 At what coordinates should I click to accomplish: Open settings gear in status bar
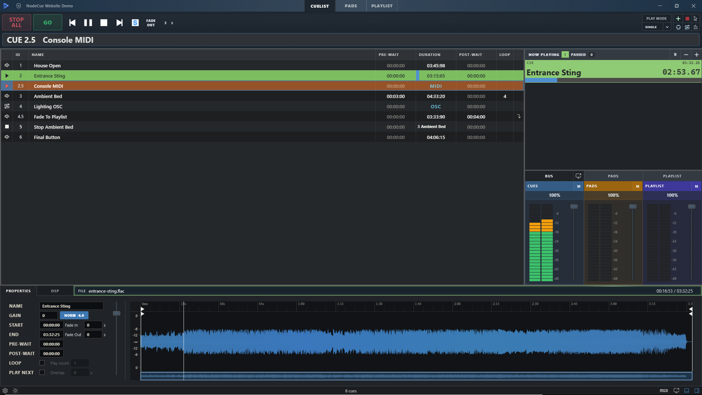pyautogui.click(x=5, y=391)
